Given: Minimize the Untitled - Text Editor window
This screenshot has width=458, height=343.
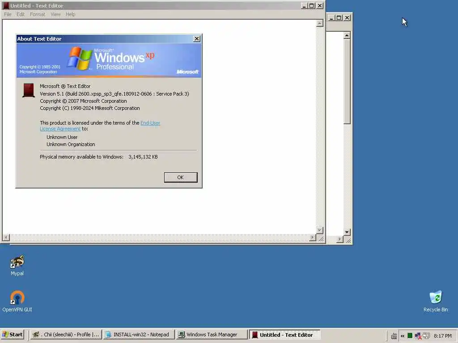Looking at the screenshot, I should [x=304, y=5].
